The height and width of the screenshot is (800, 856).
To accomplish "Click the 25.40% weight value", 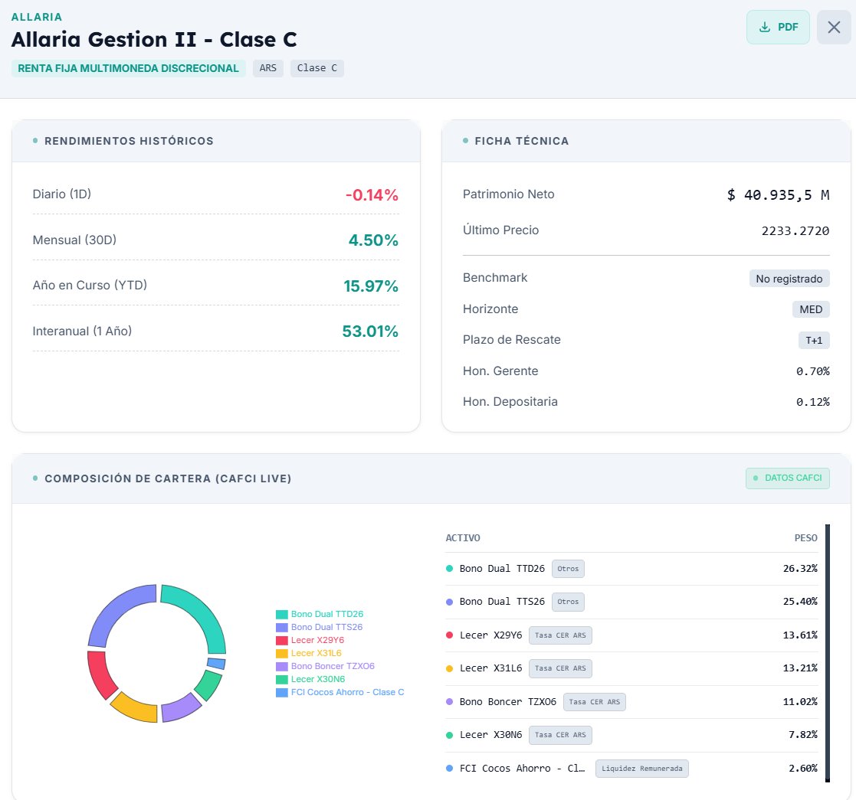I will 800,602.
